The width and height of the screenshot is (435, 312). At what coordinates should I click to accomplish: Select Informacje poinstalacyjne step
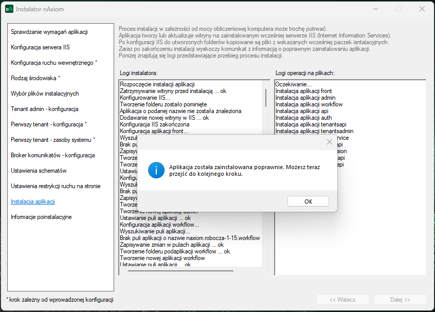coord(41,217)
